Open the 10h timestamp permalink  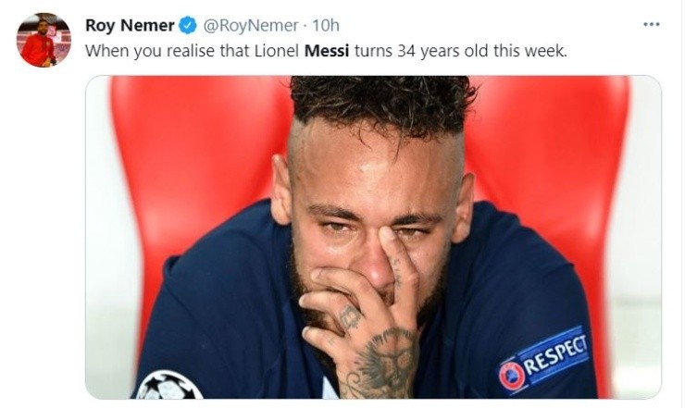[x=326, y=25]
